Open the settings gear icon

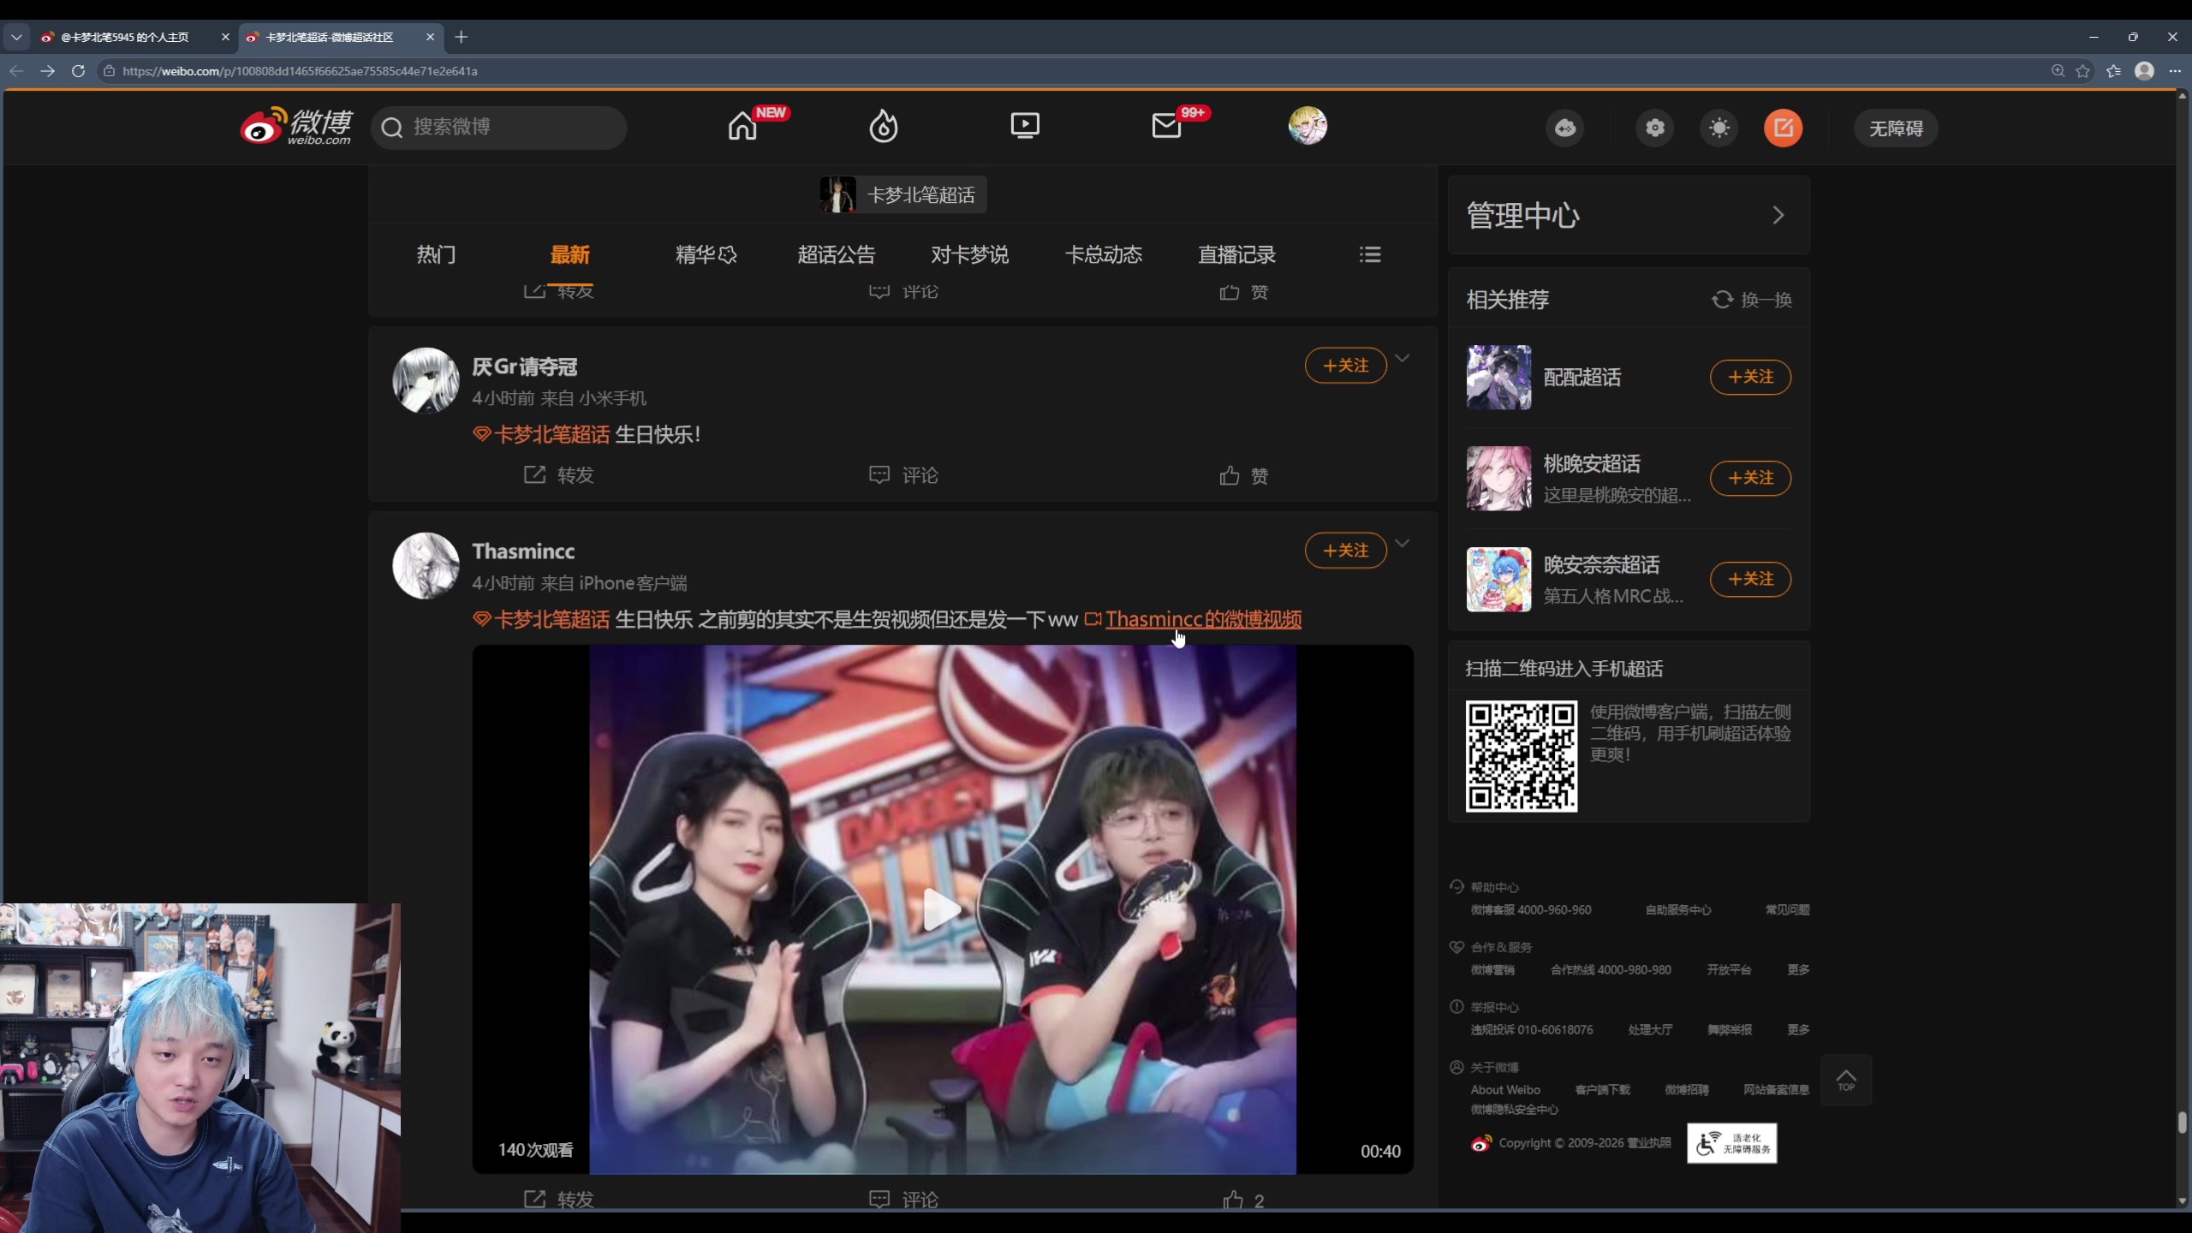click(1655, 128)
